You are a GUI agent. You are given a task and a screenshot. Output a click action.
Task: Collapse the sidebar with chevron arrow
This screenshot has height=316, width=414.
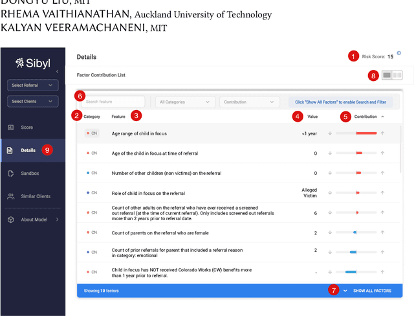click(57, 71)
